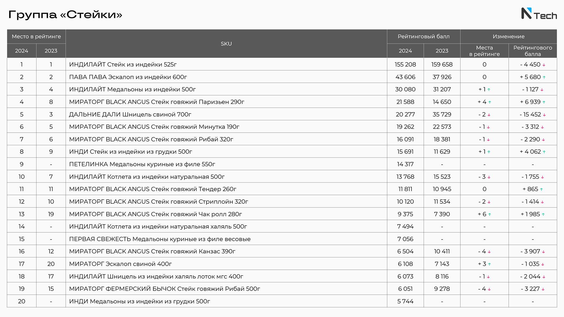Click the 10 411 rating value

tap(442, 252)
